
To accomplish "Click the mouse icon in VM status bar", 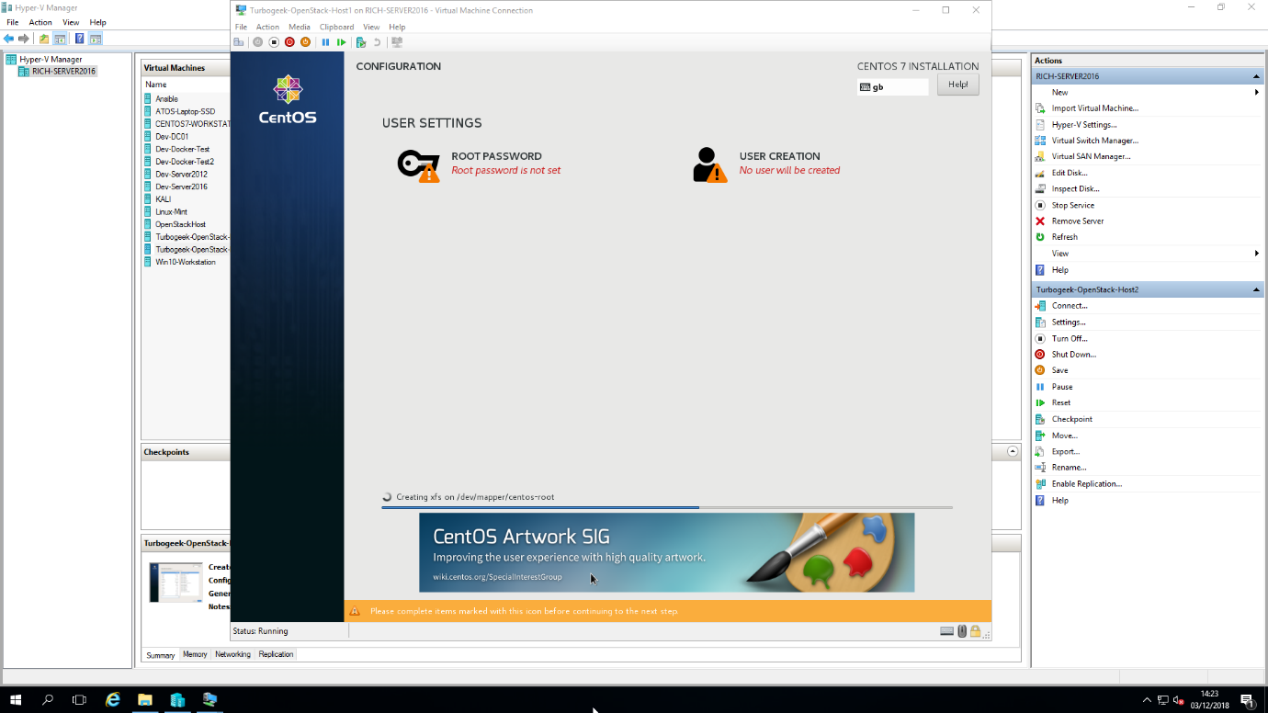I will click(x=962, y=631).
